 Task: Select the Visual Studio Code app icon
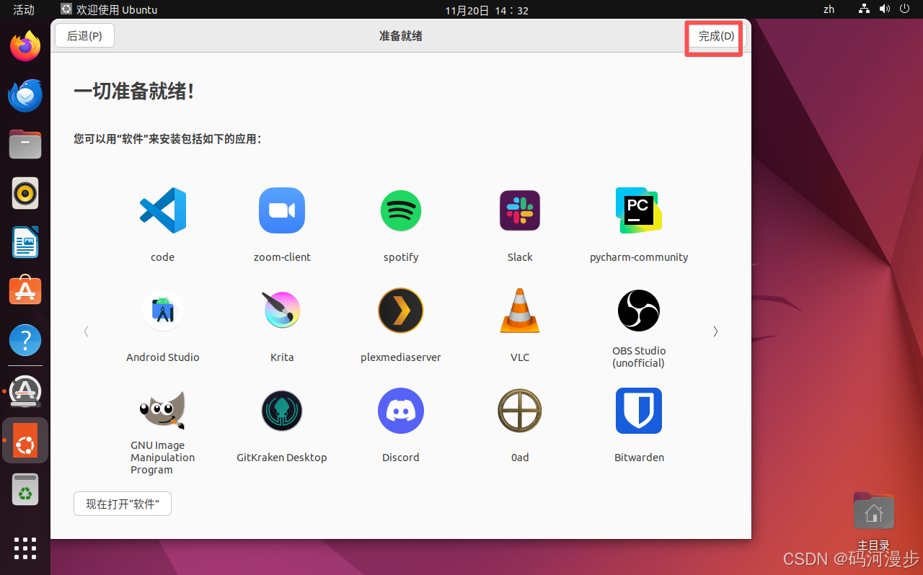[x=163, y=210]
